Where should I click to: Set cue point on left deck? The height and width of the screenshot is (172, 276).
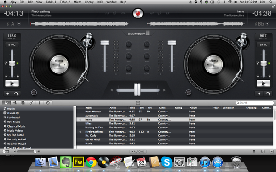tap(7, 94)
